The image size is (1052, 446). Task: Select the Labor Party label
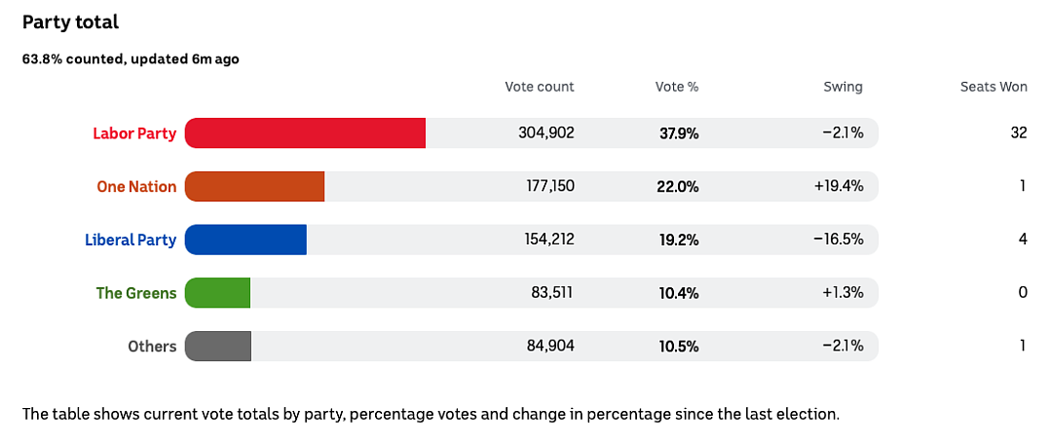[x=134, y=133]
